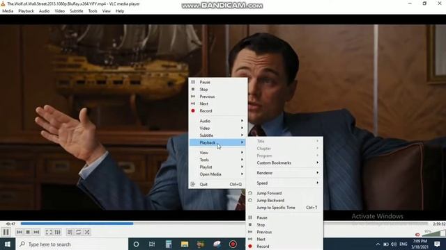Expand Speed in Playback submenu

tap(284, 183)
